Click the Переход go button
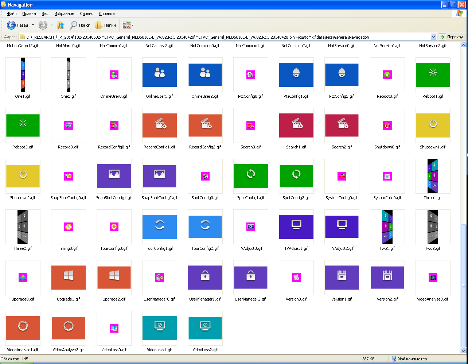 (x=452, y=37)
